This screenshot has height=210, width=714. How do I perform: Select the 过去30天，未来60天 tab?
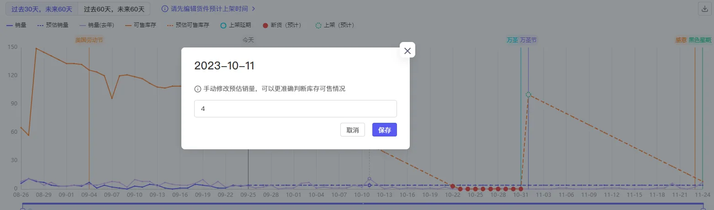click(42, 9)
